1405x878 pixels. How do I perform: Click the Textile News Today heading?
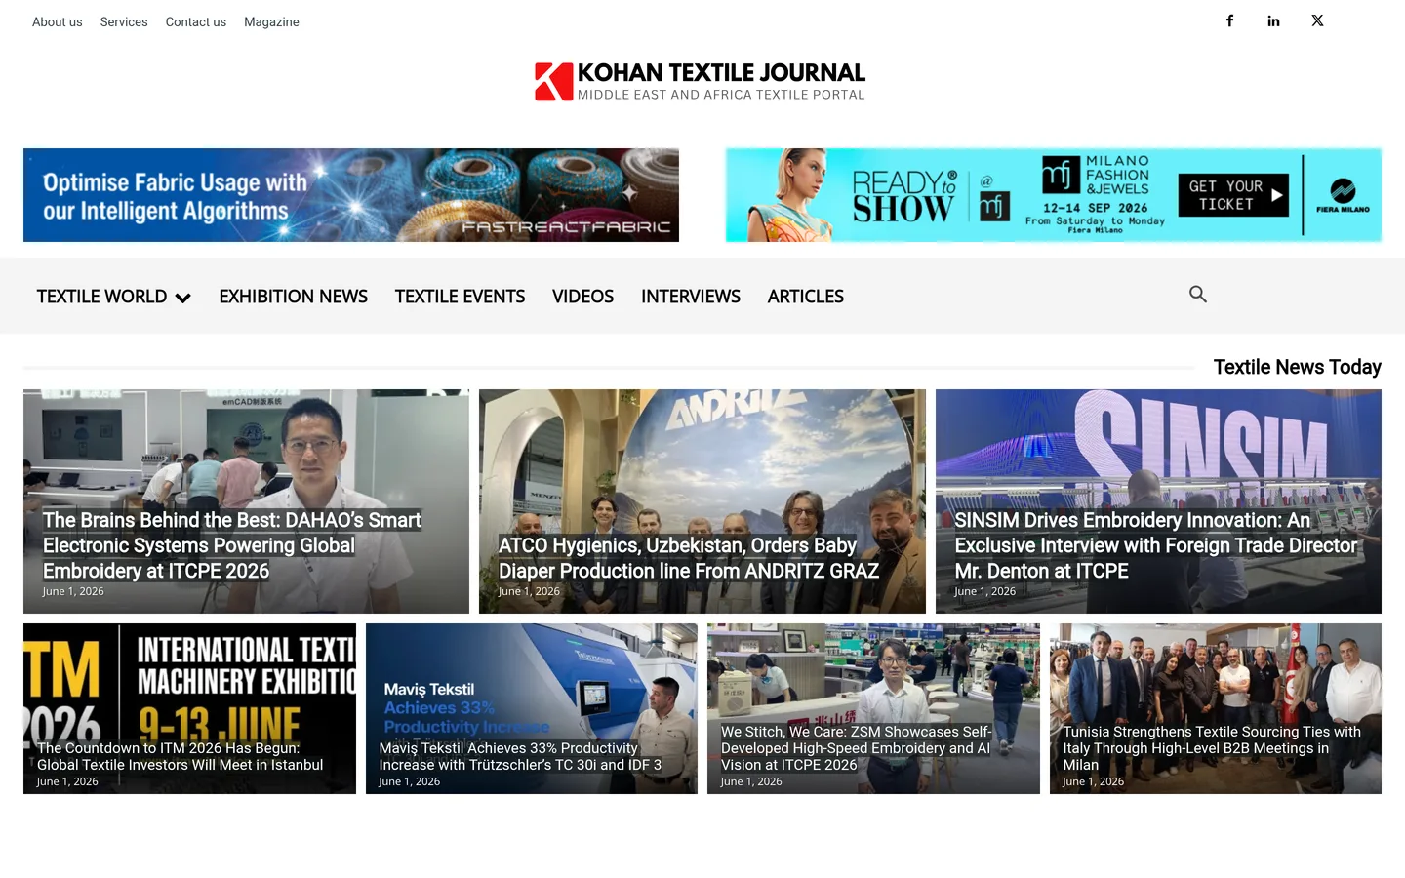tap(1298, 367)
